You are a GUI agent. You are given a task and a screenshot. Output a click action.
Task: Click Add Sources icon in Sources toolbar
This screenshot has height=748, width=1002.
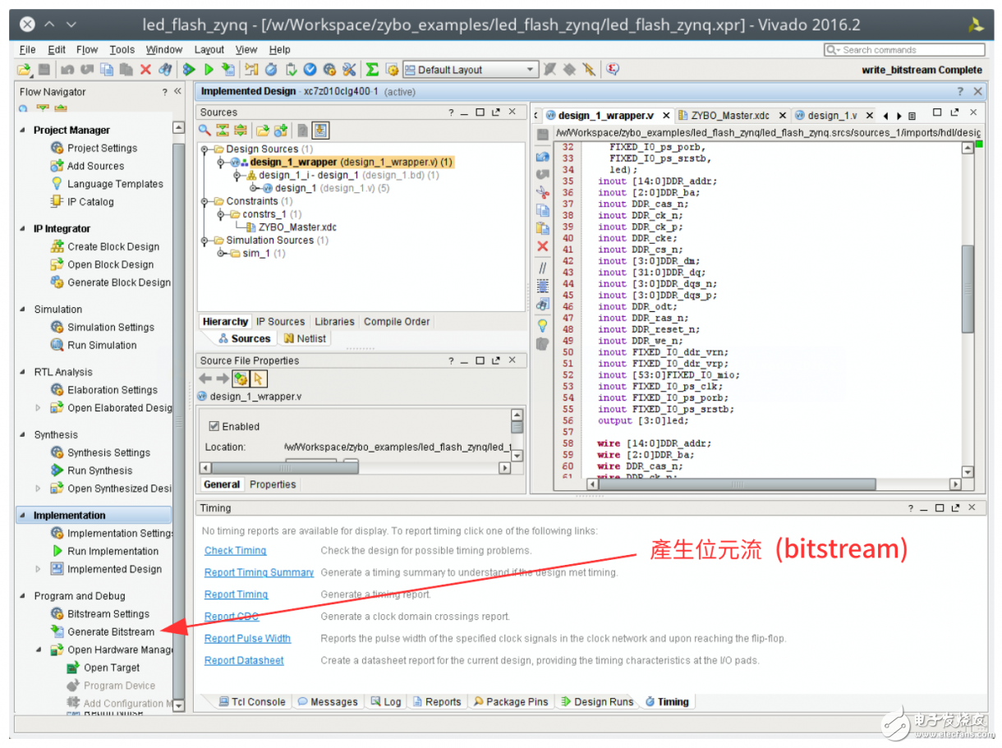point(281,130)
